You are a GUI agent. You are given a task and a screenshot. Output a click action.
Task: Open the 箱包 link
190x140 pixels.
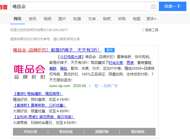tap(64, 68)
